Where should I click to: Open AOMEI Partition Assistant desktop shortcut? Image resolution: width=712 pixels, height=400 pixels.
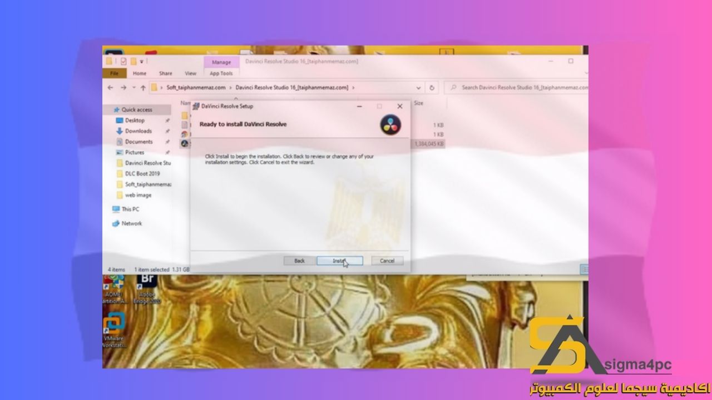[115, 289]
